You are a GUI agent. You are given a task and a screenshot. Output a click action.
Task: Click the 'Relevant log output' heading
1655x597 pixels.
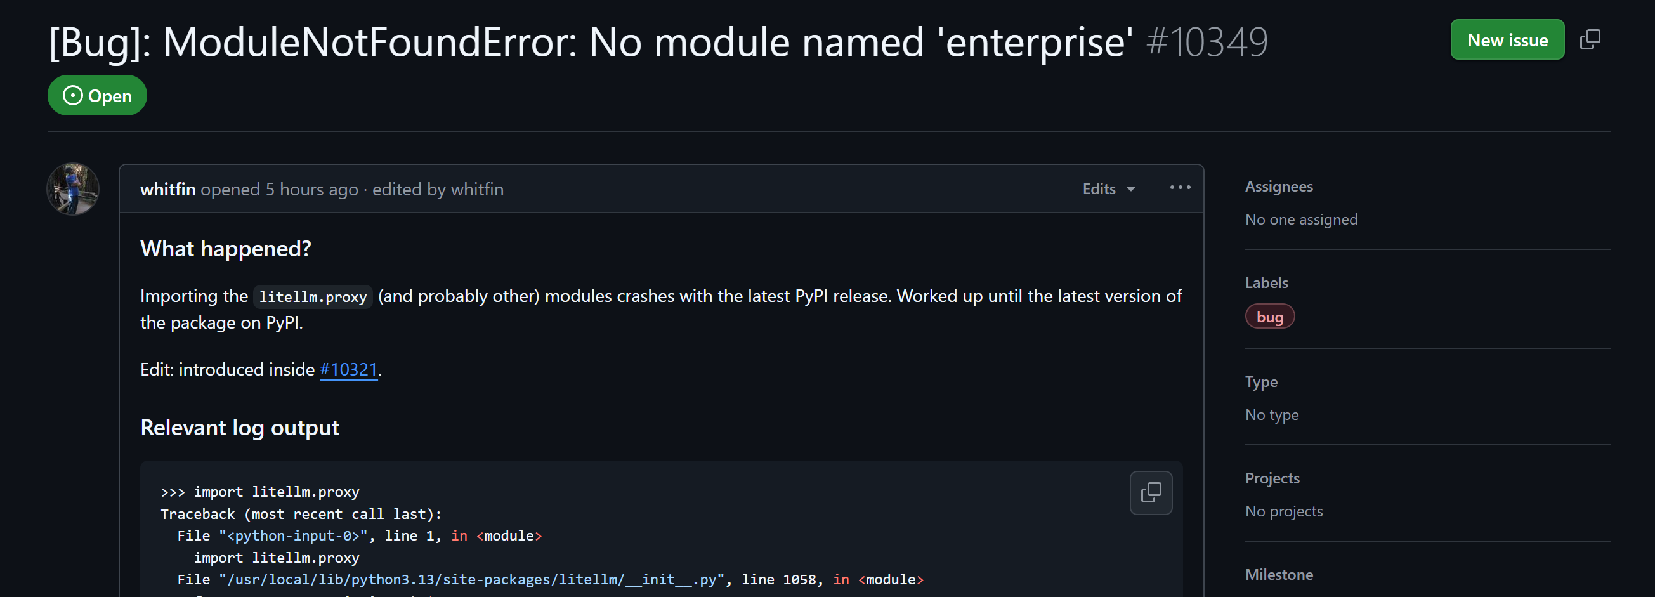[240, 428]
